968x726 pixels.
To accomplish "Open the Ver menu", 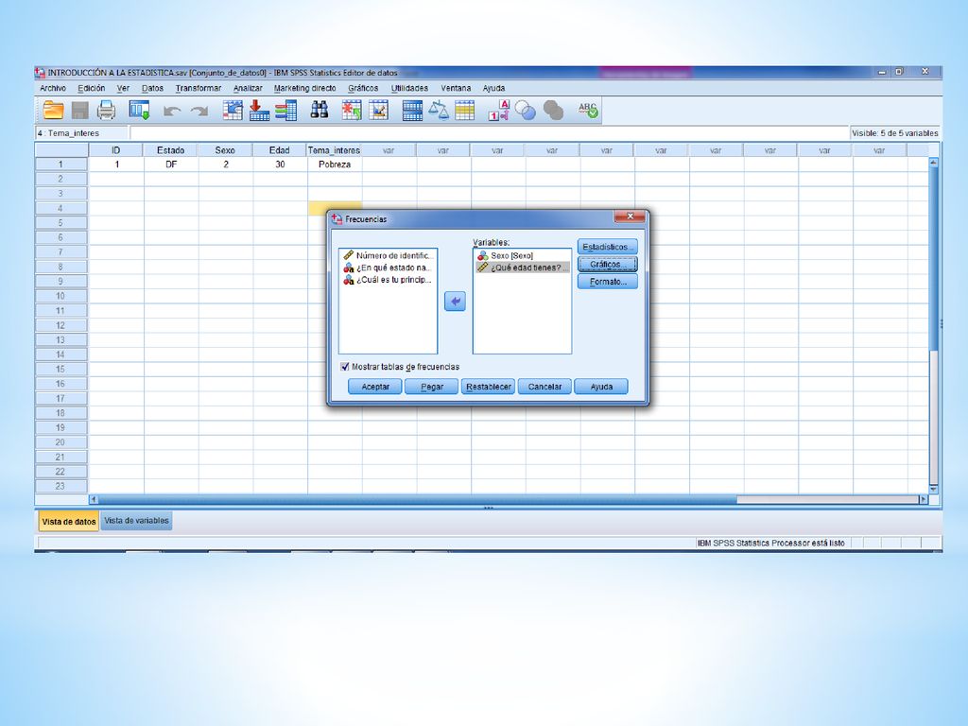I will (x=123, y=88).
